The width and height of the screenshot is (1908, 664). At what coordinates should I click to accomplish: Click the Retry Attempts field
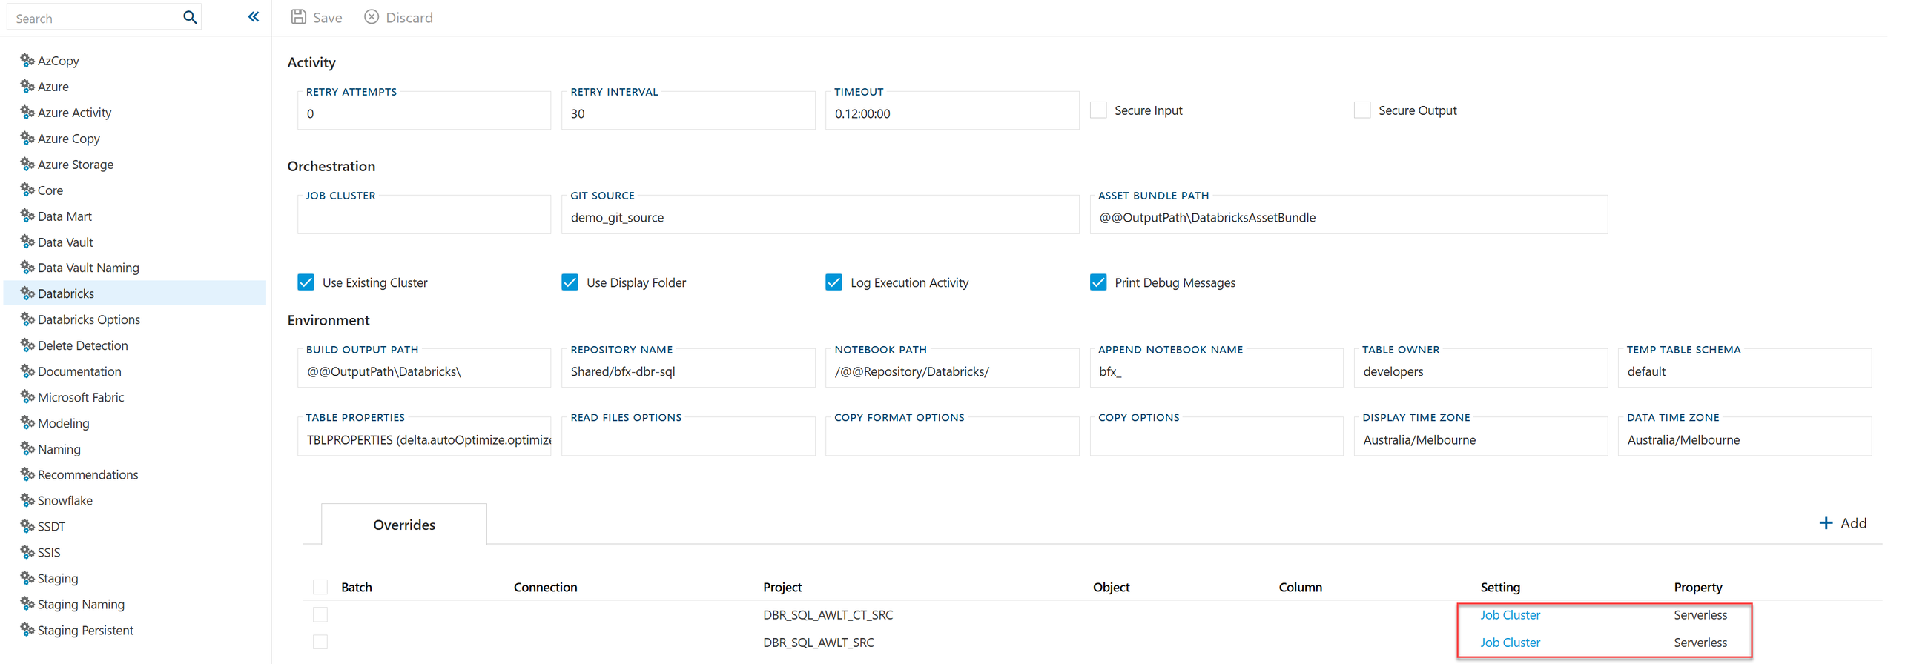coord(424,110)
